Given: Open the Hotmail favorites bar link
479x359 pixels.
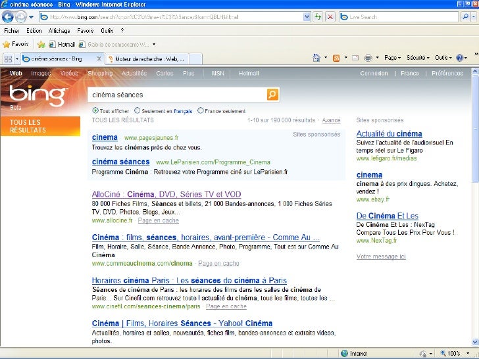Looking at the screenshot, I should point(62,45).
